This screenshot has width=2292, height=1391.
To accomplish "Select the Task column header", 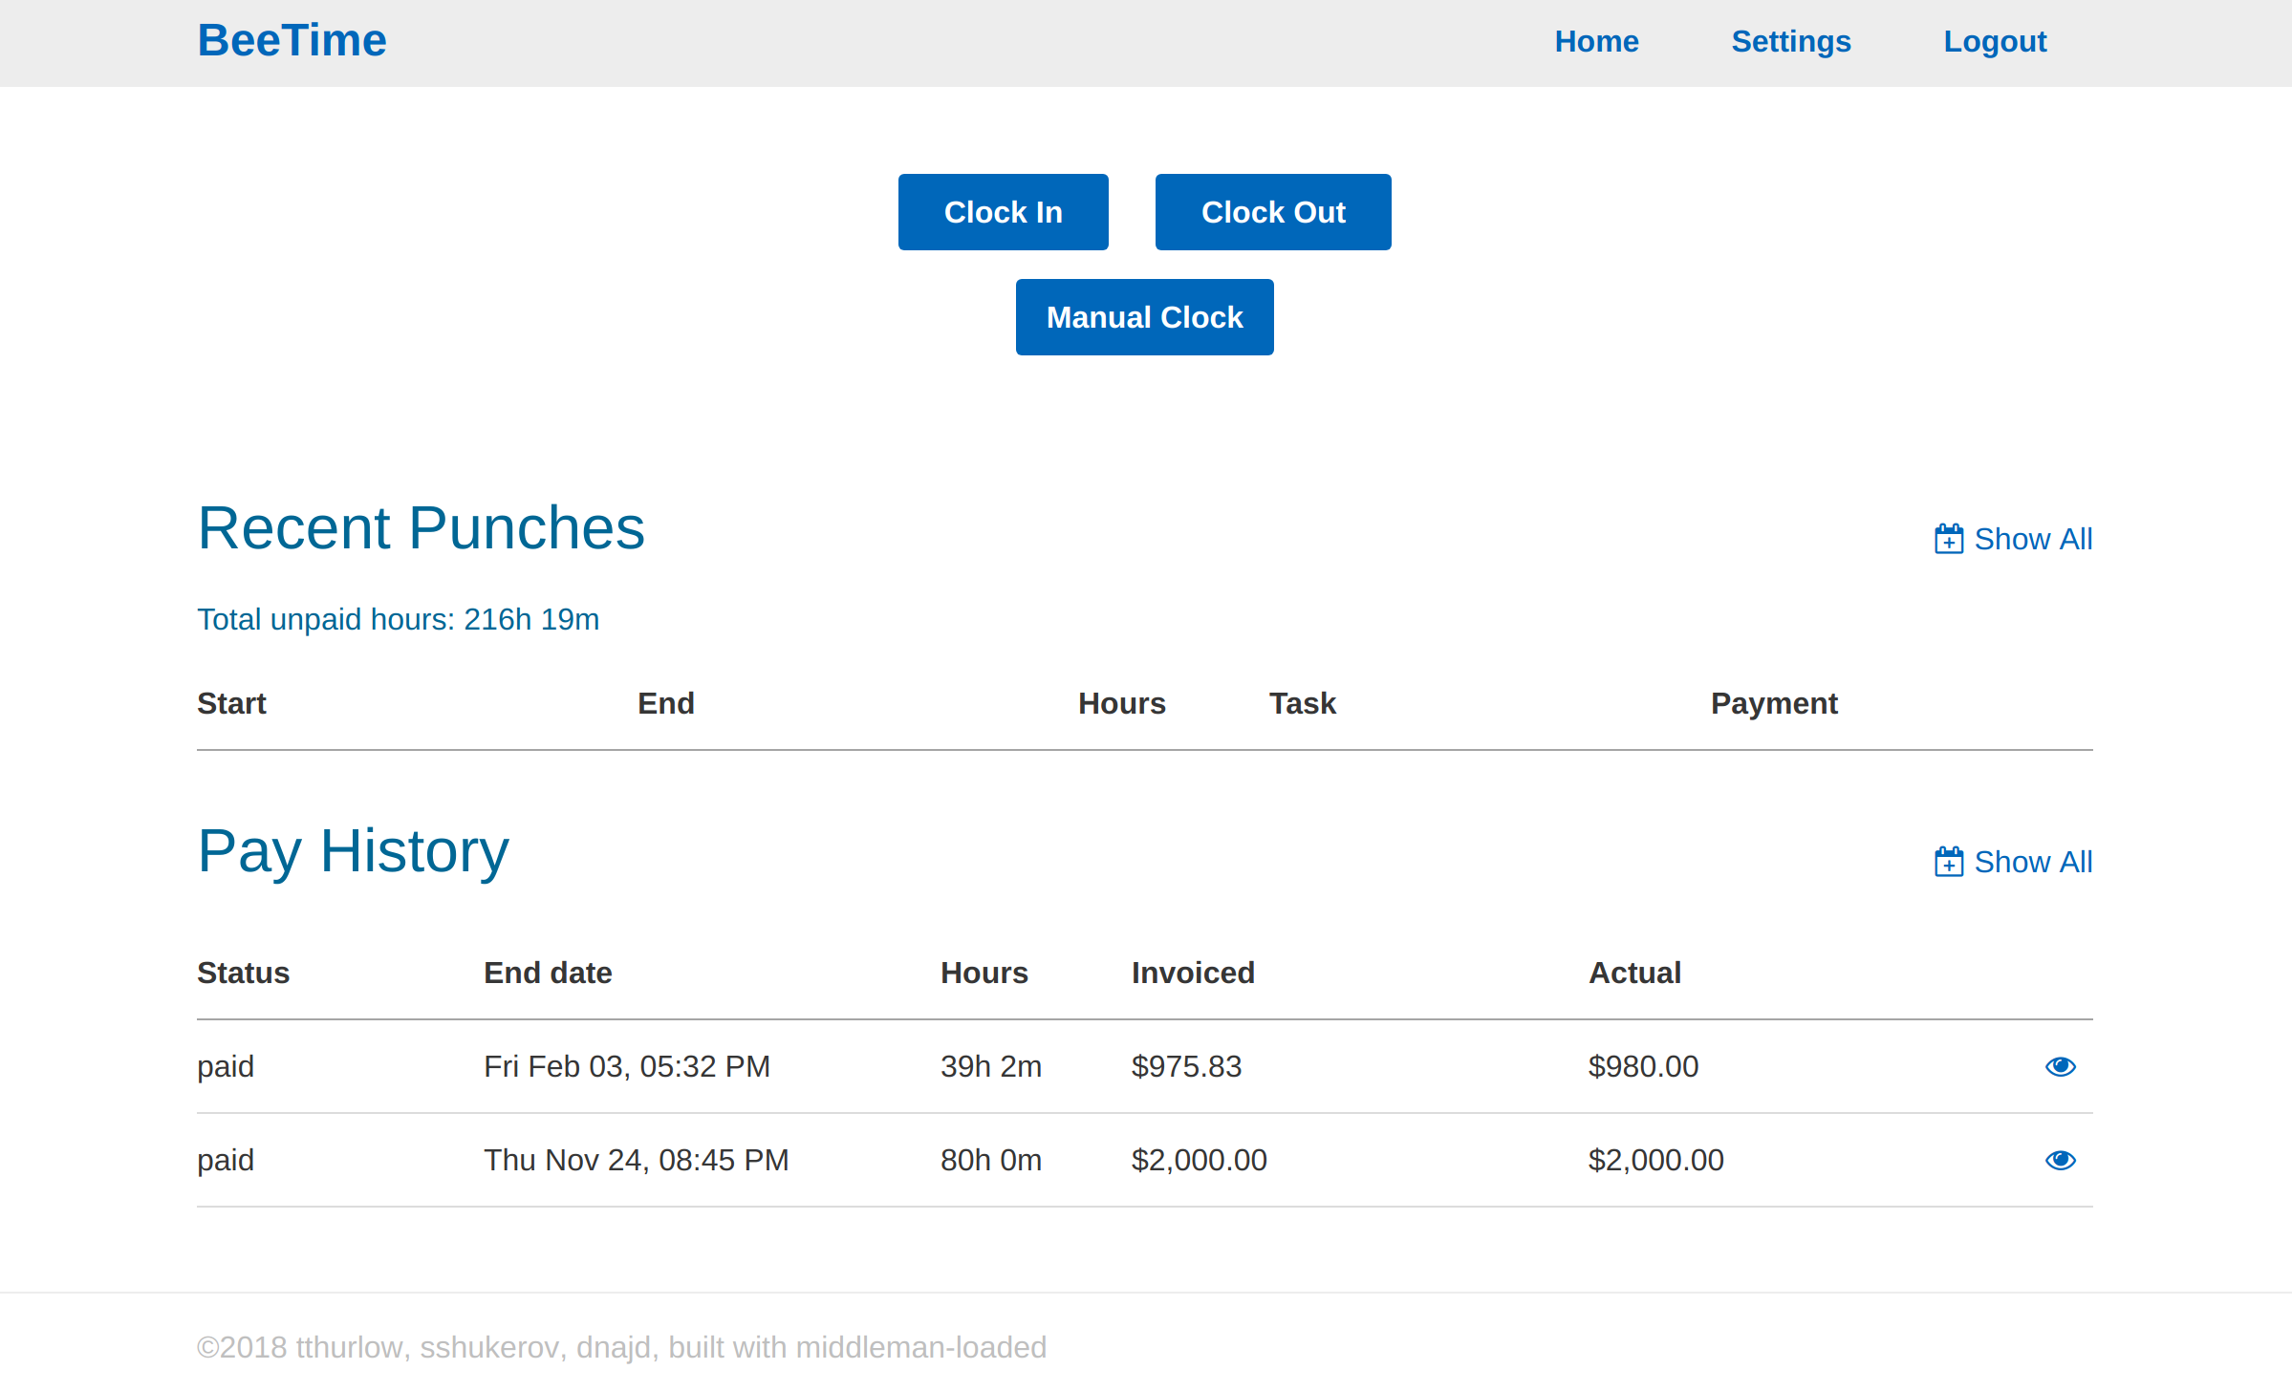I will [x=1302, y=703].
